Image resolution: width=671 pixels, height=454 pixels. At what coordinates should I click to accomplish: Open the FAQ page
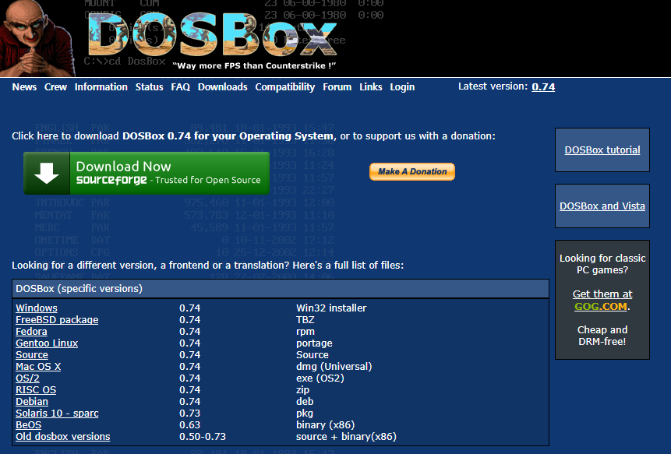(181, 87)
